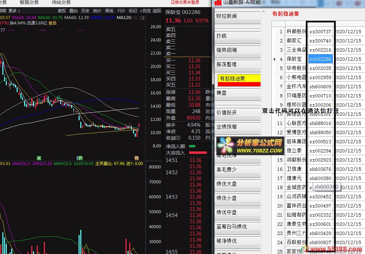The image size is (365, 254).
Task: Click the 保龄宝 002286 quote title
Action: (183, 12)
